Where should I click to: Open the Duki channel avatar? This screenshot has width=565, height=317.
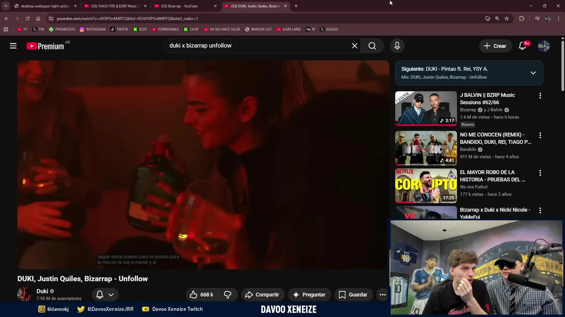point(25,294)
